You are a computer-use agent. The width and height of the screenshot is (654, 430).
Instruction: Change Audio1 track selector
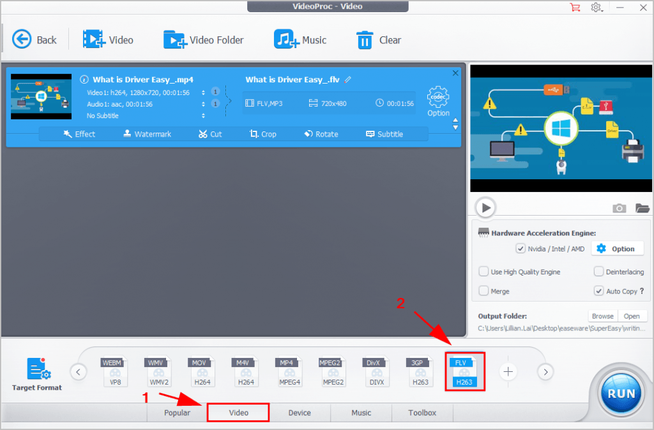pos(203,104)
